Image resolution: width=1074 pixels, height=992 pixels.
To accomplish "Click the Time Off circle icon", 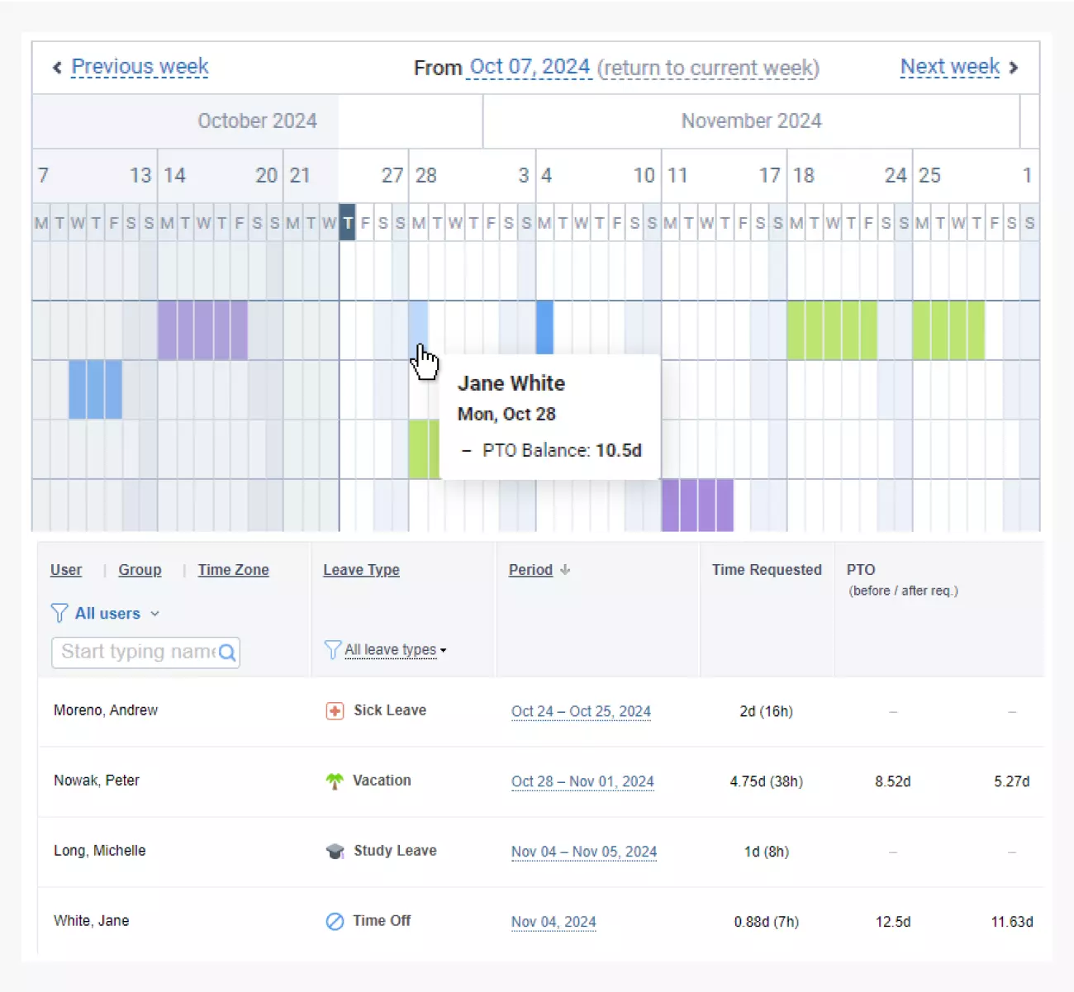I will pyautogui.click(x=335, y=922).
